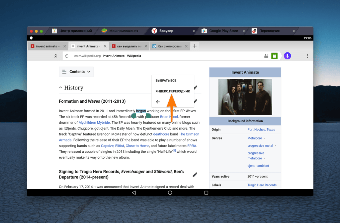Click the clock showing 19:06

point(307,38)
